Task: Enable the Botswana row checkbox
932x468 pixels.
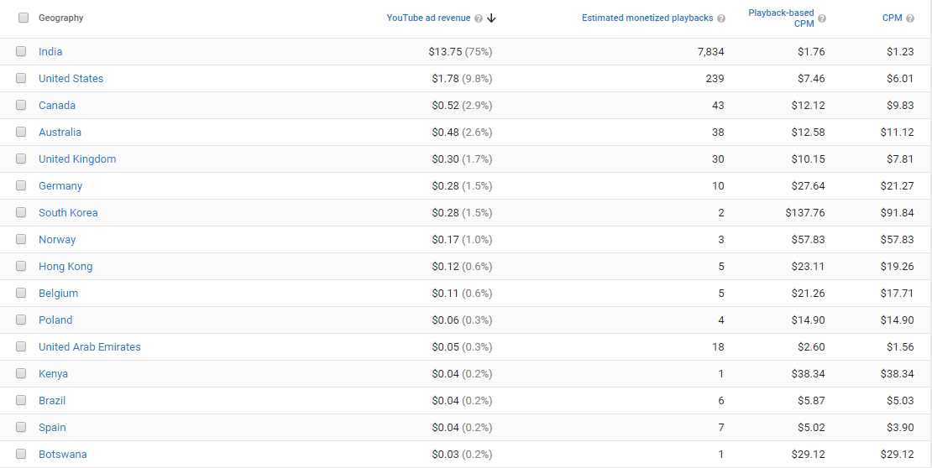Action: [x=21, y=454]
